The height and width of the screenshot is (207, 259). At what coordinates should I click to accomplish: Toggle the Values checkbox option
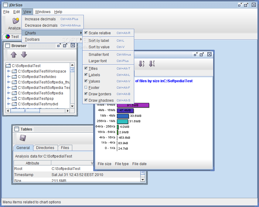86,81
